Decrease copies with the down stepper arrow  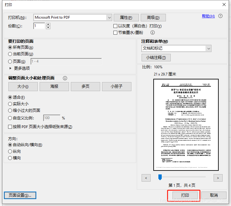point(48,28)
